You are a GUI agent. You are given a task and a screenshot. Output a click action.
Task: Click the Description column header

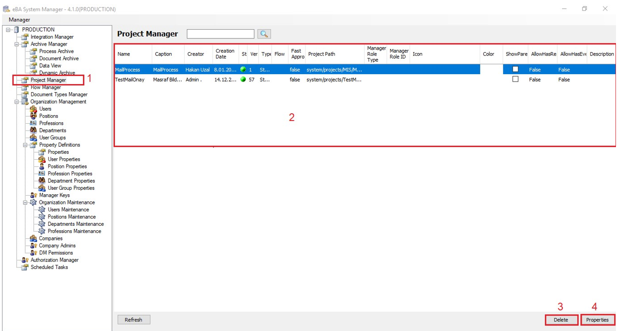point(601,54)
